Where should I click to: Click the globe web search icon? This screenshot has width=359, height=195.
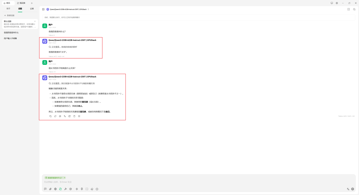tap(56, 189)
